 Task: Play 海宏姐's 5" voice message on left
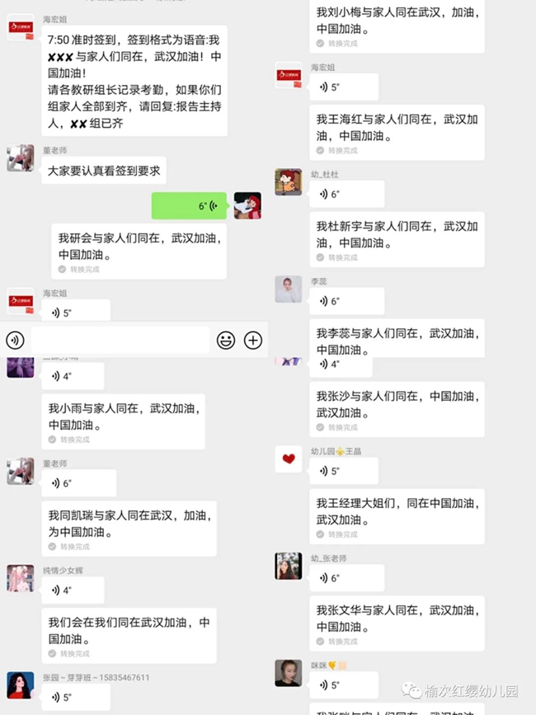pos(76,311)
